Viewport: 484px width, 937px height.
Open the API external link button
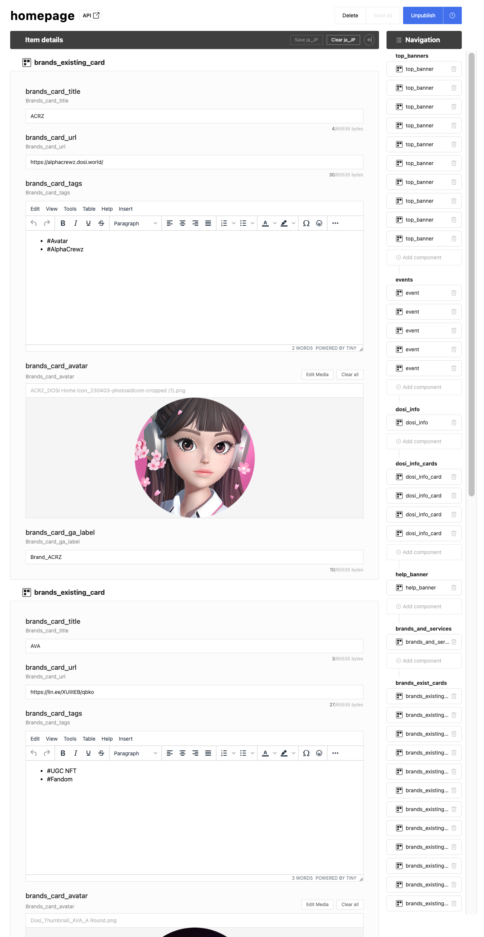pos(91,15)
